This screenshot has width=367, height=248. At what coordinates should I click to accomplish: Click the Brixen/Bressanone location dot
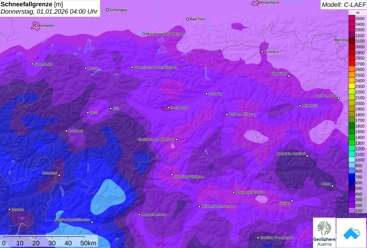(x=199, y=207)
